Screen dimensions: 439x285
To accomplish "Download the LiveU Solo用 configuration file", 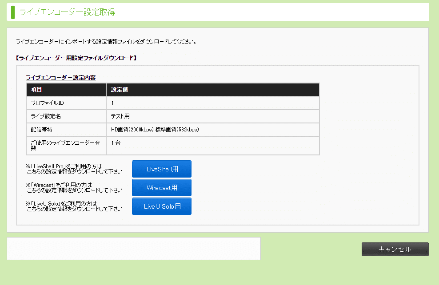I will 161,206.
